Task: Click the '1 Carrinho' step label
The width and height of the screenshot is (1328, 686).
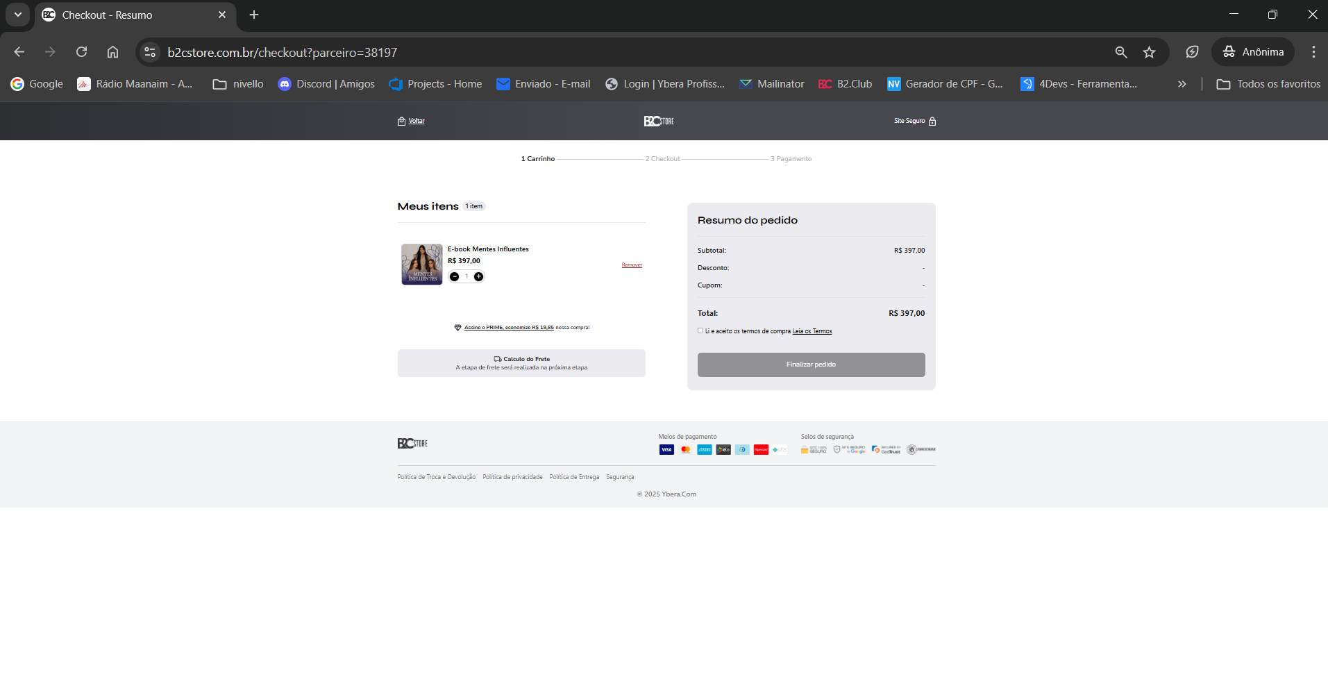Action: [538, 159]
